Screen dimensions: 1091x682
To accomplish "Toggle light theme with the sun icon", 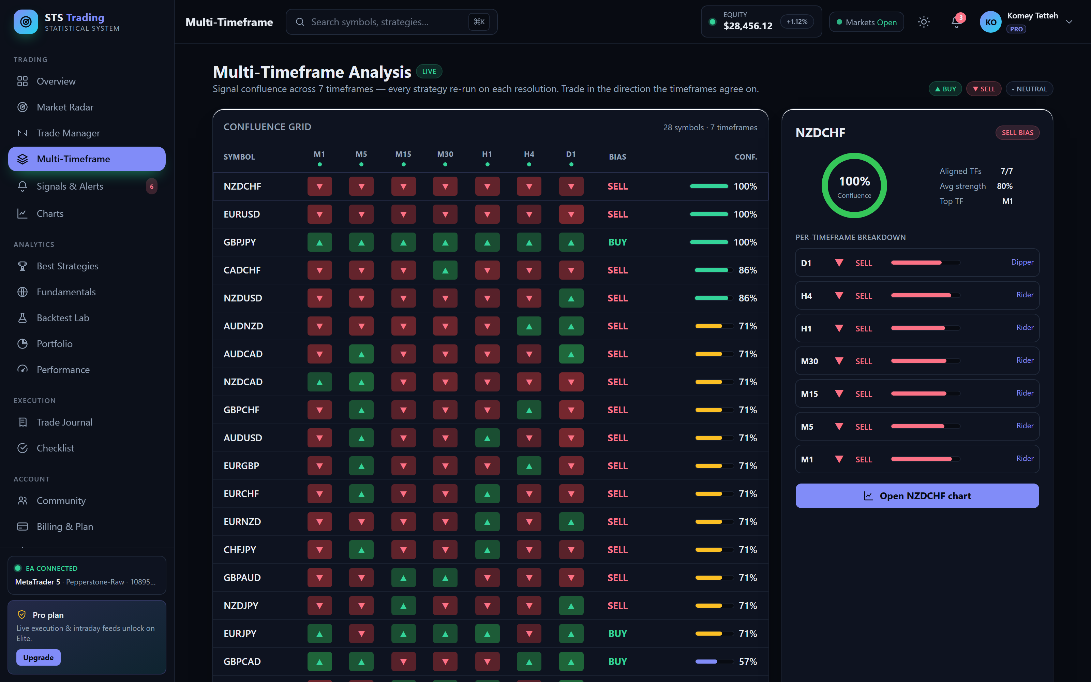I will 924,21.
